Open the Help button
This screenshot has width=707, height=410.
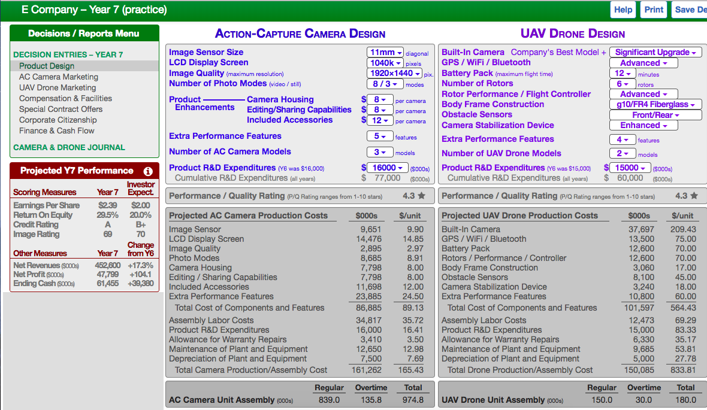tap(623, 10)
